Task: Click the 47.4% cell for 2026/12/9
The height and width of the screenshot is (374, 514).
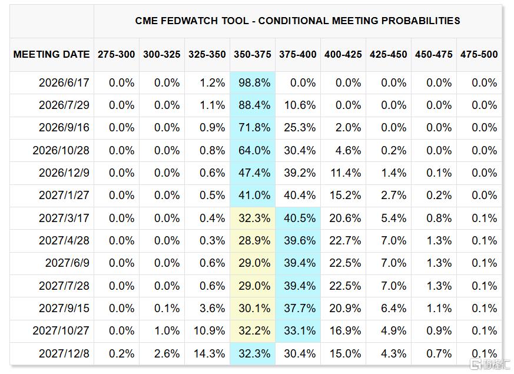Action: coord(253,173)
